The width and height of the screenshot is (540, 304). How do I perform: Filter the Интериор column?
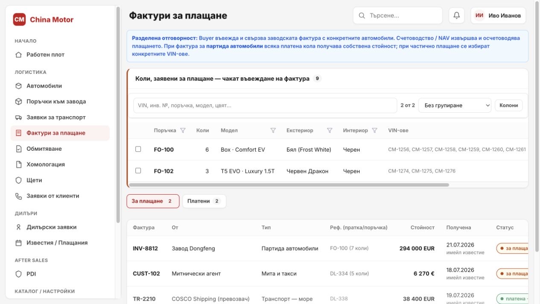[375, 130]
